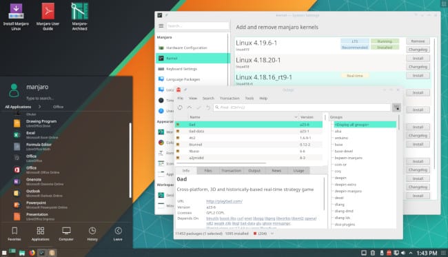Open the play0ad.com URL link

click(224, 201)
